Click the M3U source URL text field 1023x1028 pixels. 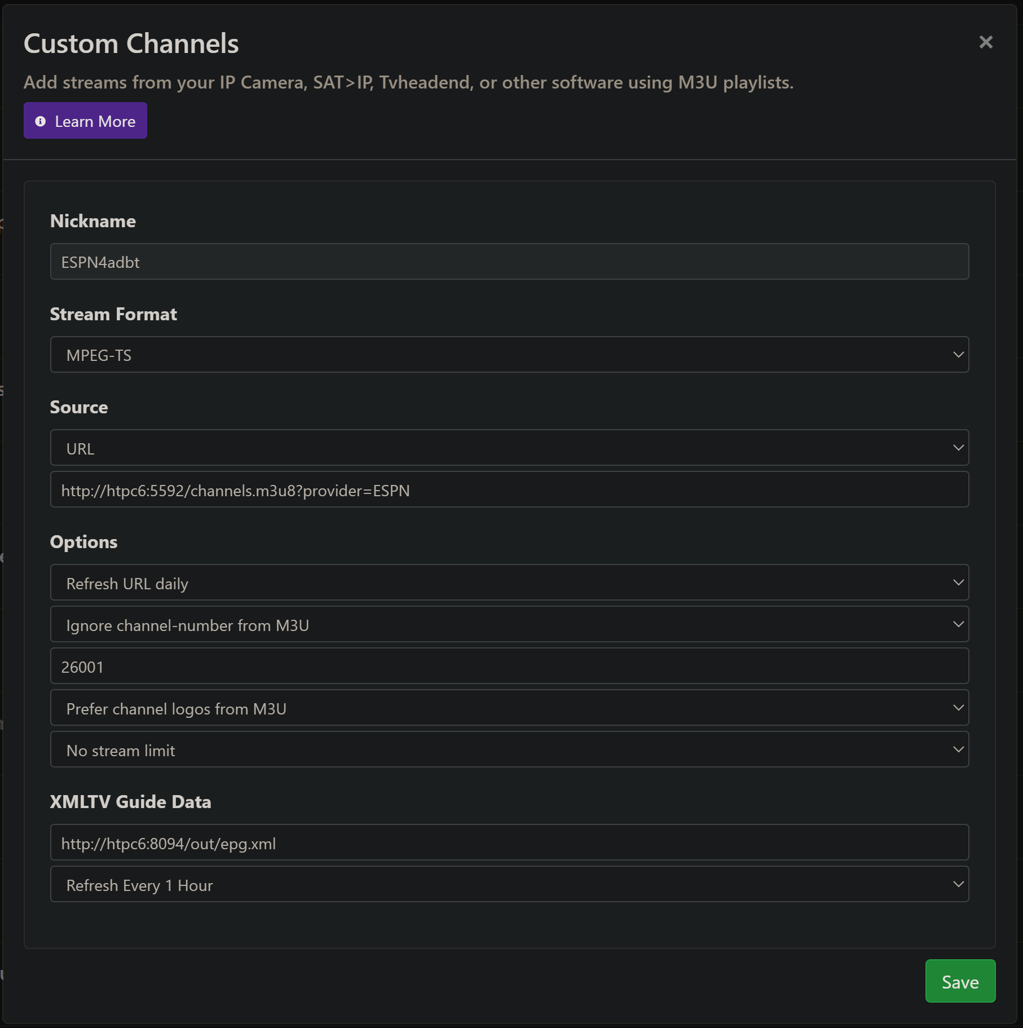[509, 489]
